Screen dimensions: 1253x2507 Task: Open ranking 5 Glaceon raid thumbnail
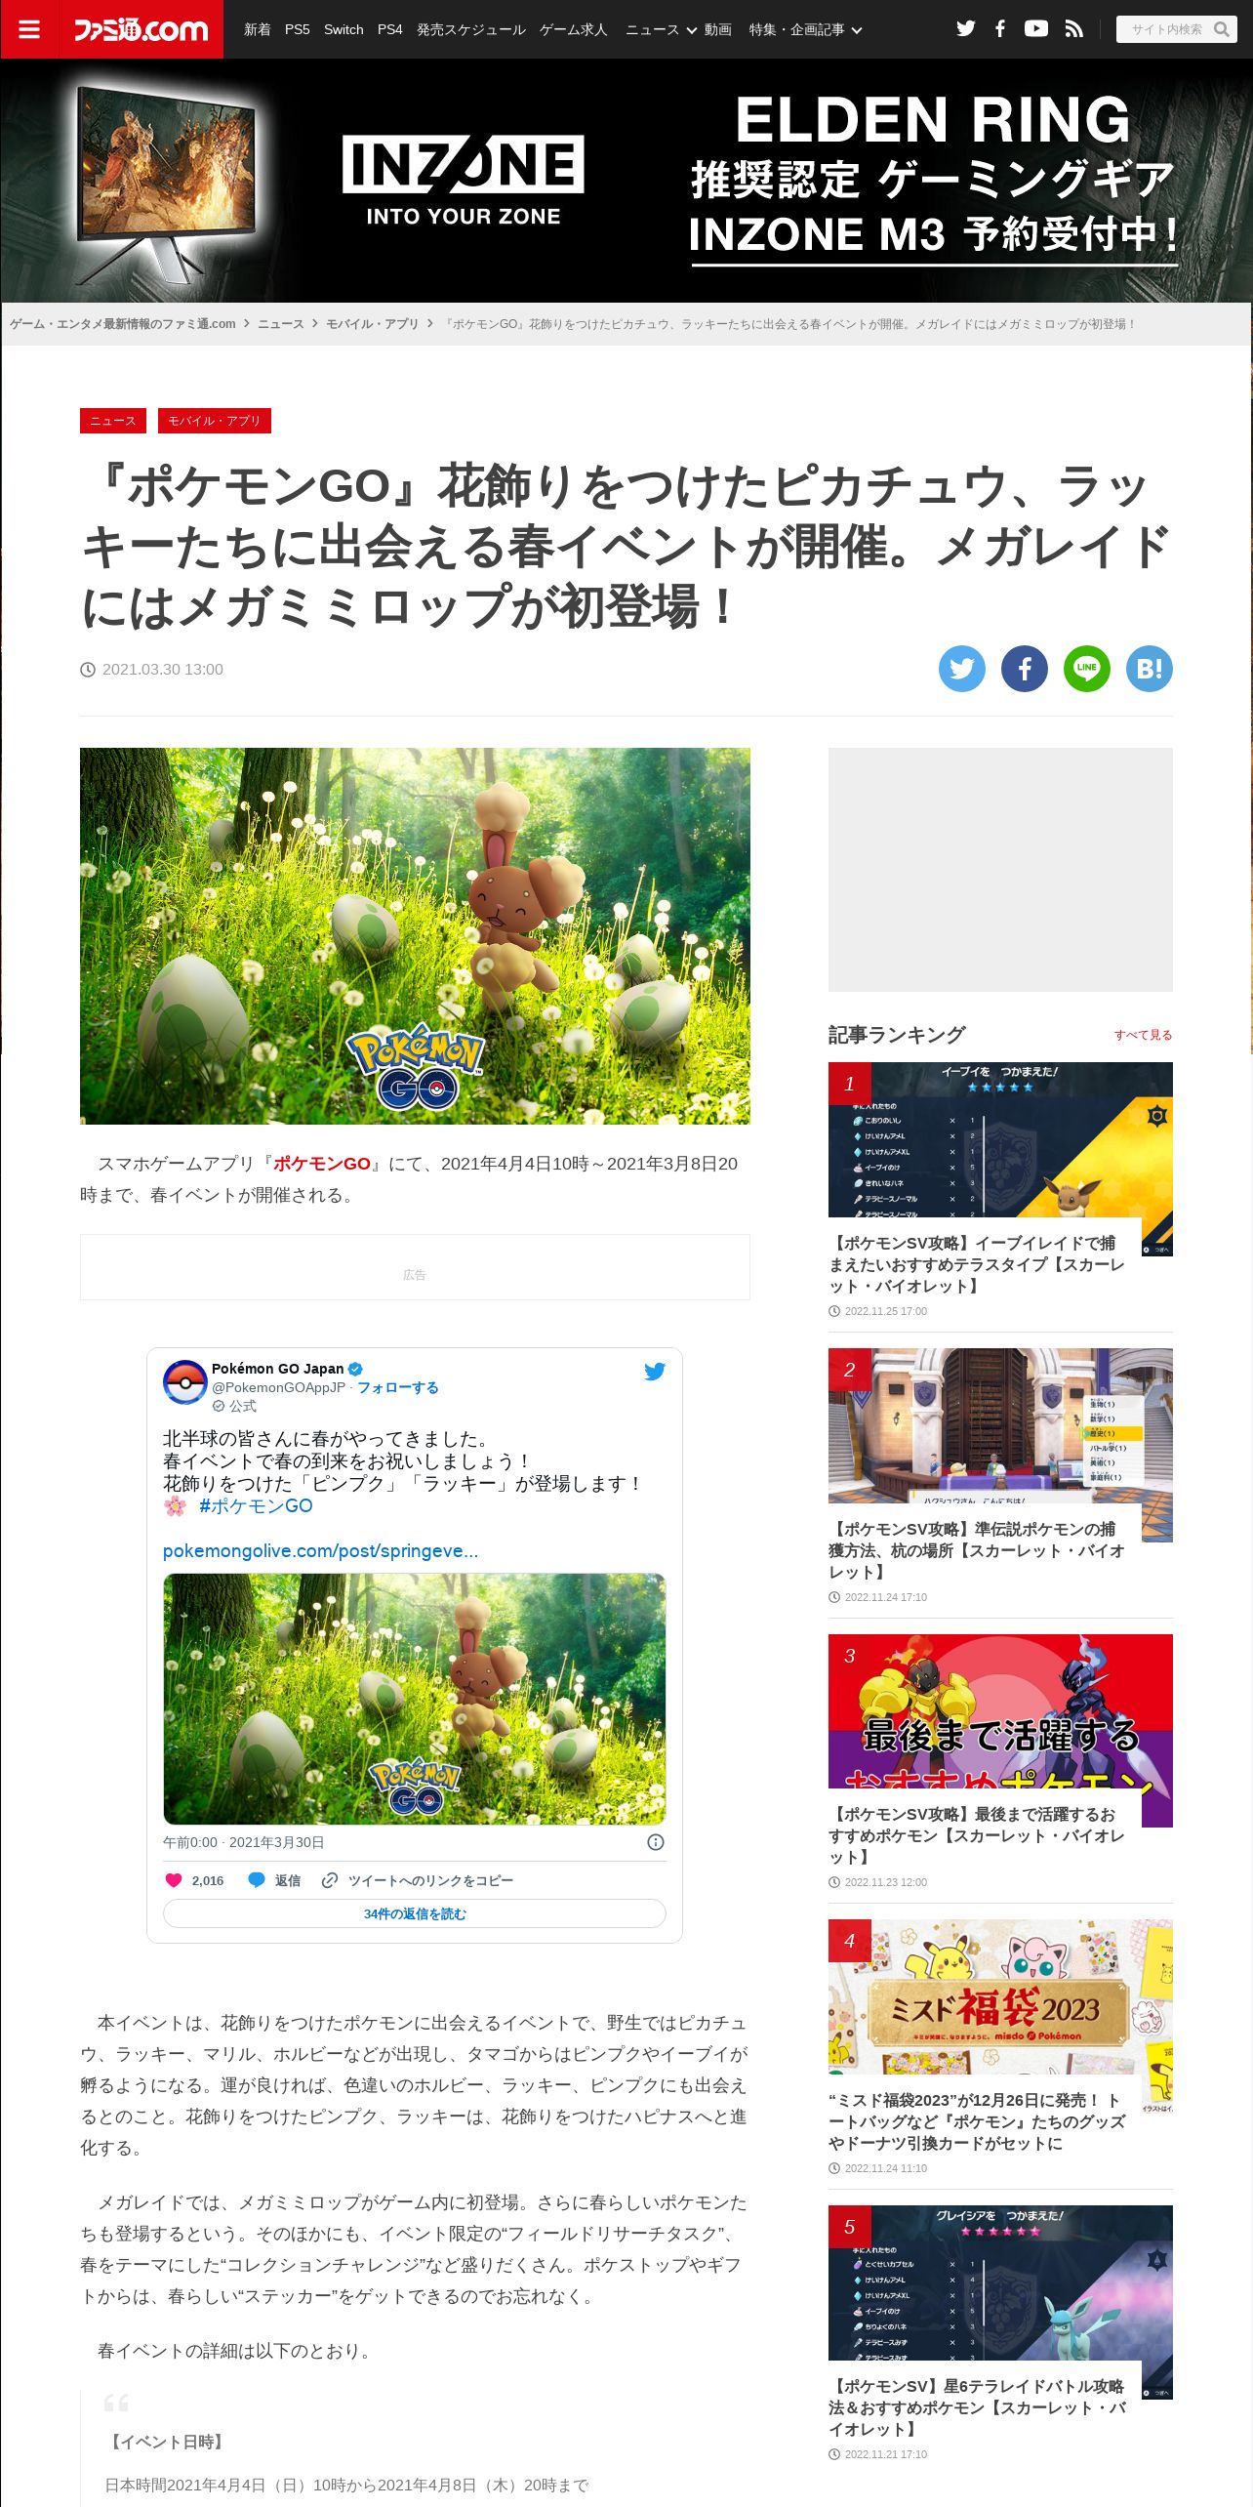[x=1000, y=2282]
